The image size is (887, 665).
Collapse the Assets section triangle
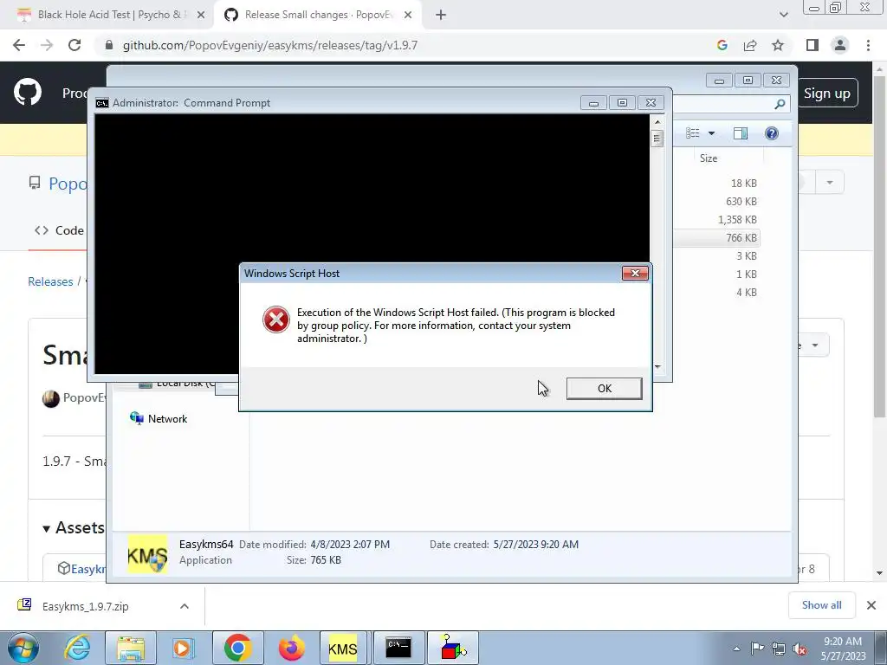pyautogui.click(x=47, y=529)
